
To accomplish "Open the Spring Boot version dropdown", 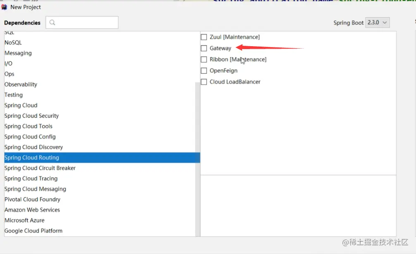I will [x=377, y=23].
